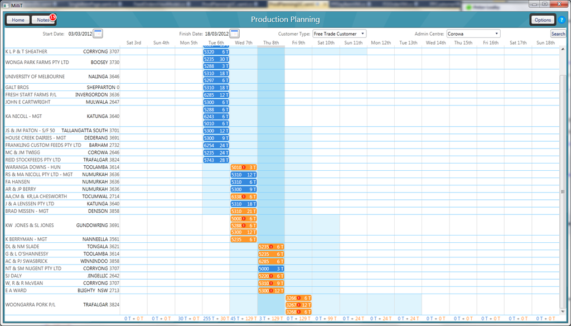Go to the Home page
This screenshot has width=571, height=326.
coord(18,20)
